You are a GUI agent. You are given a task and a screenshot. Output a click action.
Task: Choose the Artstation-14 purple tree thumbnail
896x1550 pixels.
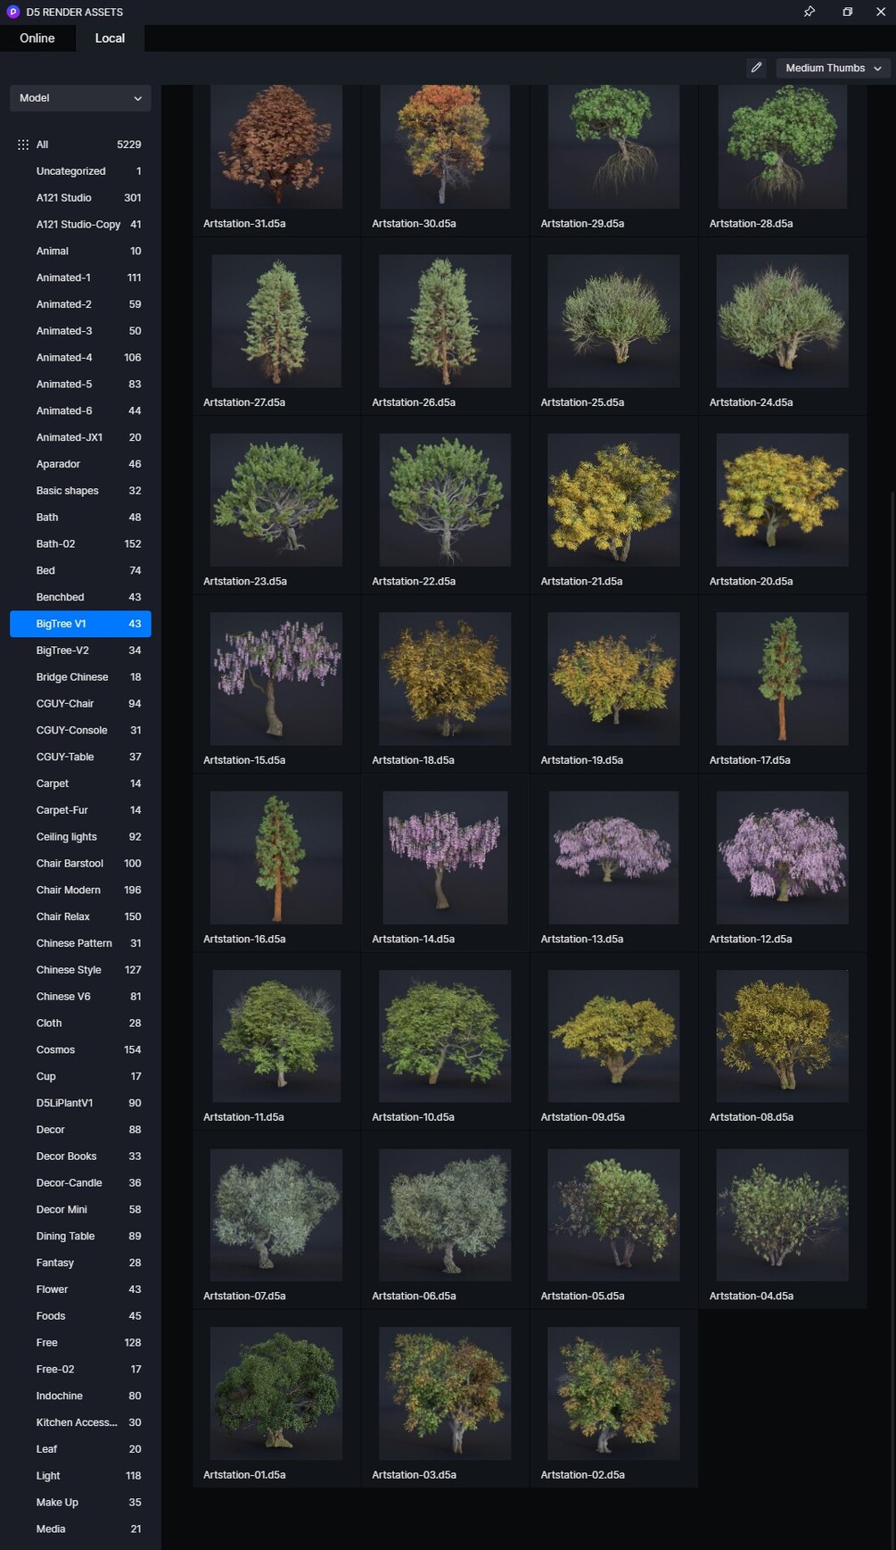445,858
